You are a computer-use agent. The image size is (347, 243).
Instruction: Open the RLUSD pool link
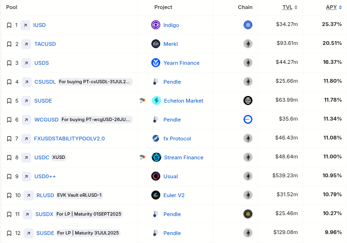tap(45, 195)
